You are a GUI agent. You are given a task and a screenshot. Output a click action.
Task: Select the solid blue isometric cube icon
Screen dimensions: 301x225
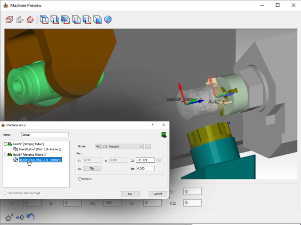pos(108,19)
